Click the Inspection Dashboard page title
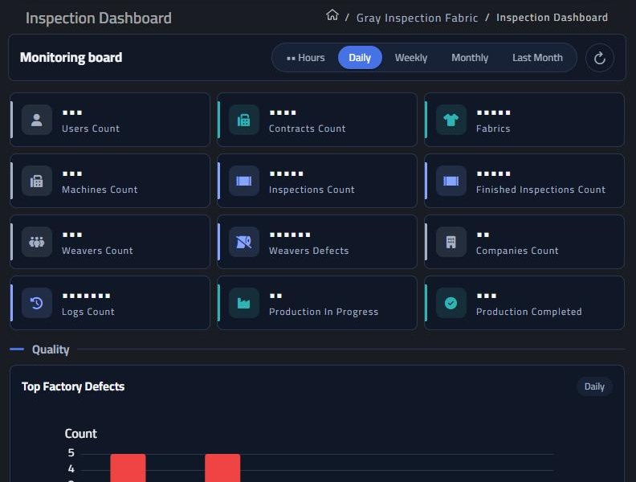This screenshot has width=636, height=482. pyautogui.click(x=99, y=18)
